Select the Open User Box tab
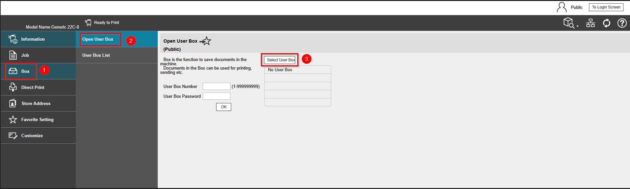The image size is (630, 189). (98, 39)
